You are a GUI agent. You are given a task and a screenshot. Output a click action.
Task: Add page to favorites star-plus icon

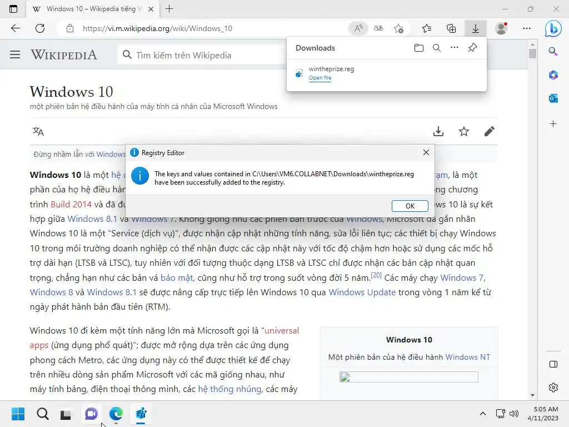coord(398,28)
